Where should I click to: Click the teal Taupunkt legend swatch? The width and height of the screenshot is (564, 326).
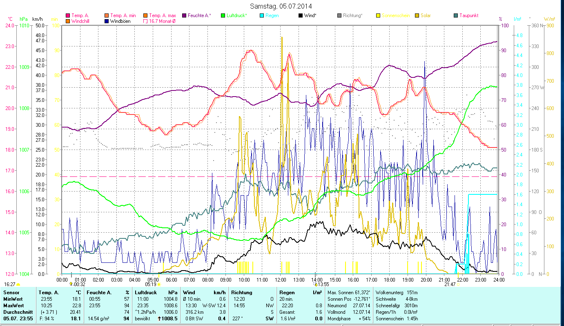coord(456,15)
